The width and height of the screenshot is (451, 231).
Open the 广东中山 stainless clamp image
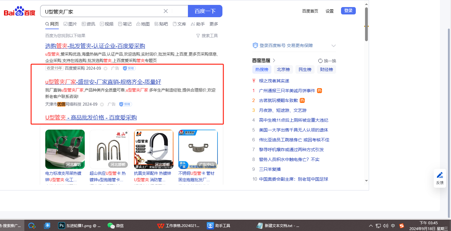click(198, 149)
